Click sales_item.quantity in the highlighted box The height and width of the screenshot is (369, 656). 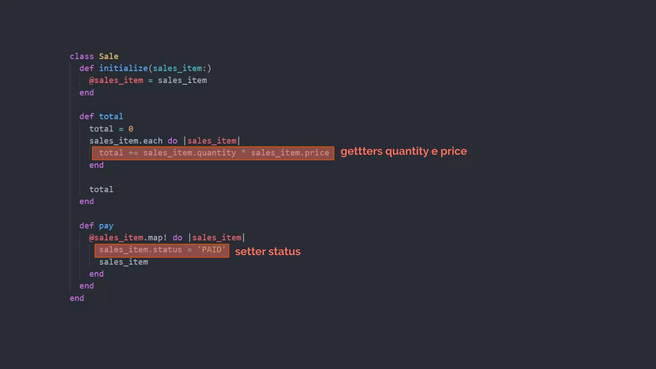pyautogui.click(x=189, y=153)
